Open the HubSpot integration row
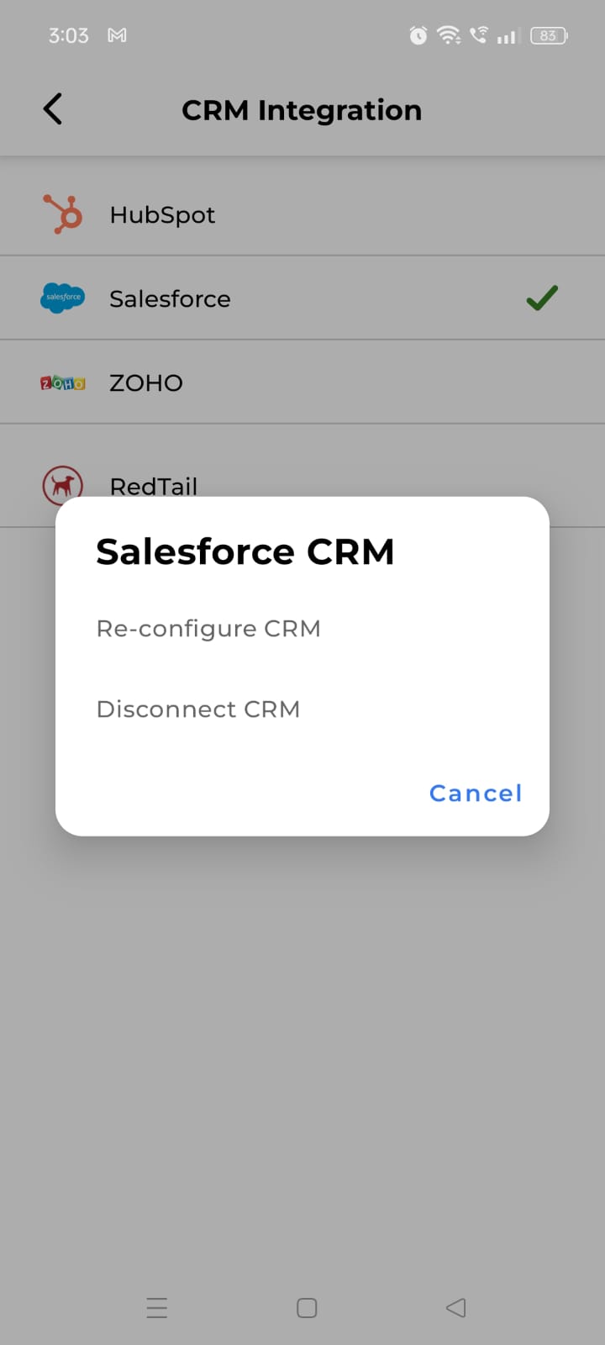This screenshot has height=1345, width=605. click(302, 214)
